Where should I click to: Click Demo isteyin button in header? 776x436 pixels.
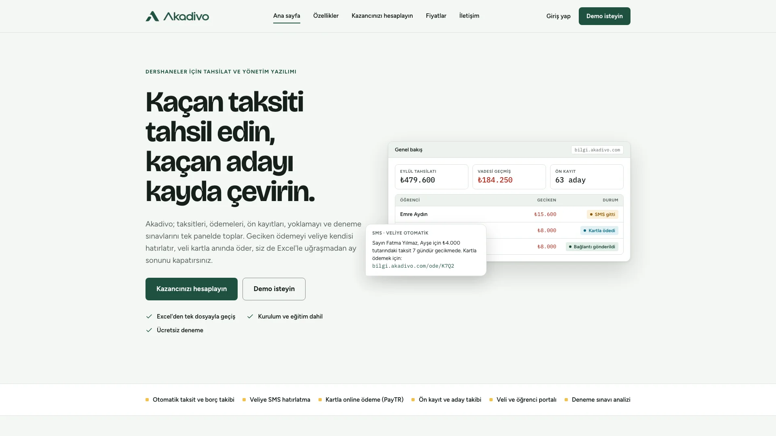(604, 16)
